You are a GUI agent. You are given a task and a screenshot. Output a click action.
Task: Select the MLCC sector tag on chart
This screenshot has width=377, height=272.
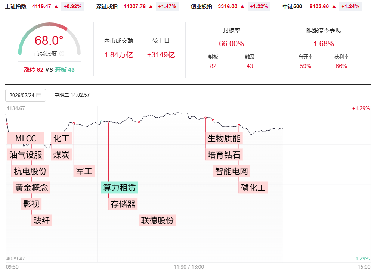pos(25,139)
